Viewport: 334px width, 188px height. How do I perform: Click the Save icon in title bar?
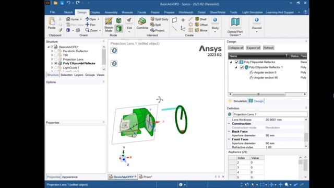tap(62, 3)
